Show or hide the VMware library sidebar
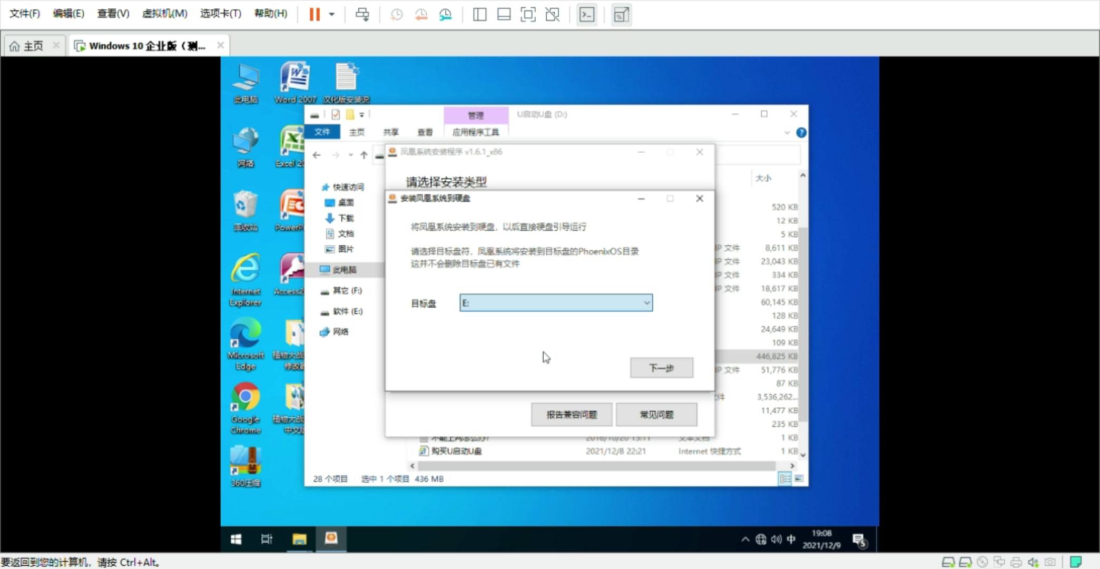Screen dimensions: 1100x569 [479, 14]
